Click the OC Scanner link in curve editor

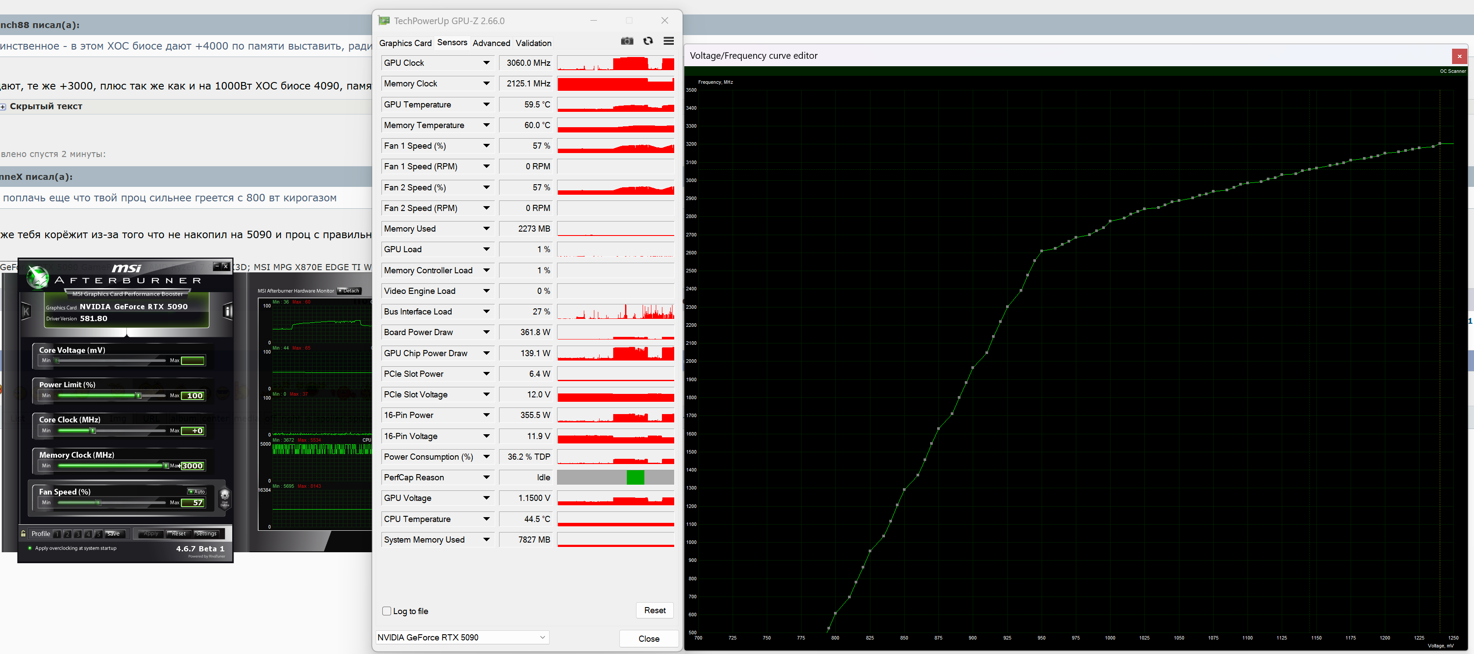point(1452,71)
